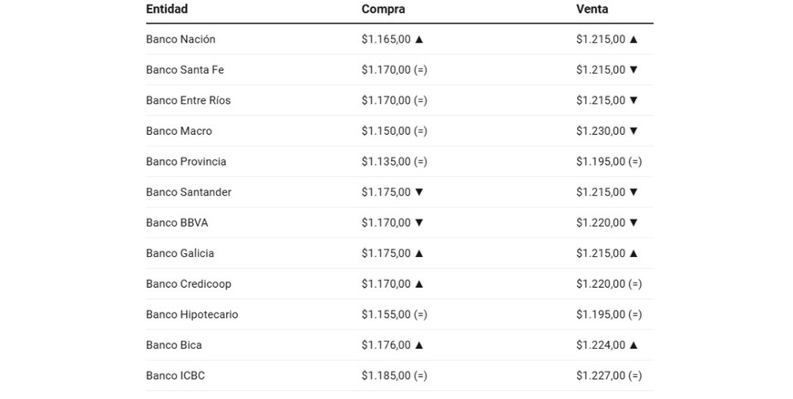793x399 pixels.
Task: Click the up arrow beside Banco Nación venta
Action: click(x=633, y=39)
